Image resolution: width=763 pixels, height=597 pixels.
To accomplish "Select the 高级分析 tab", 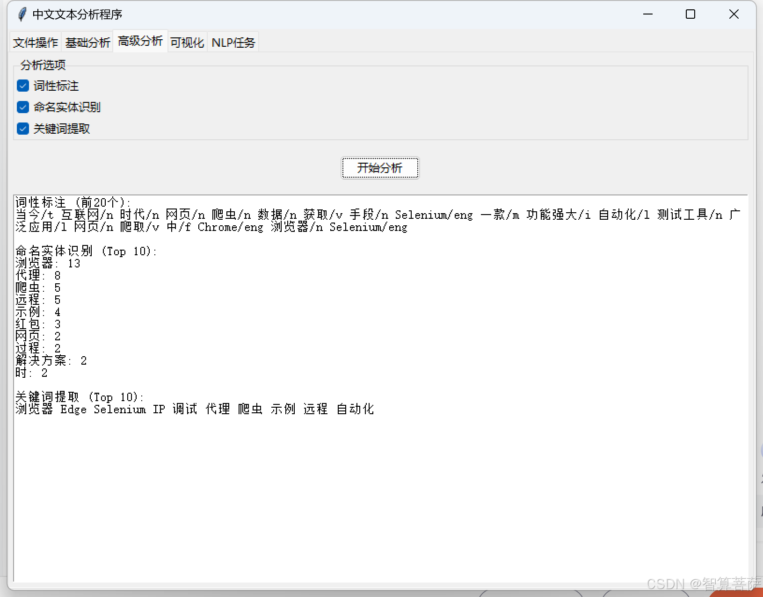I will point(140,41).
